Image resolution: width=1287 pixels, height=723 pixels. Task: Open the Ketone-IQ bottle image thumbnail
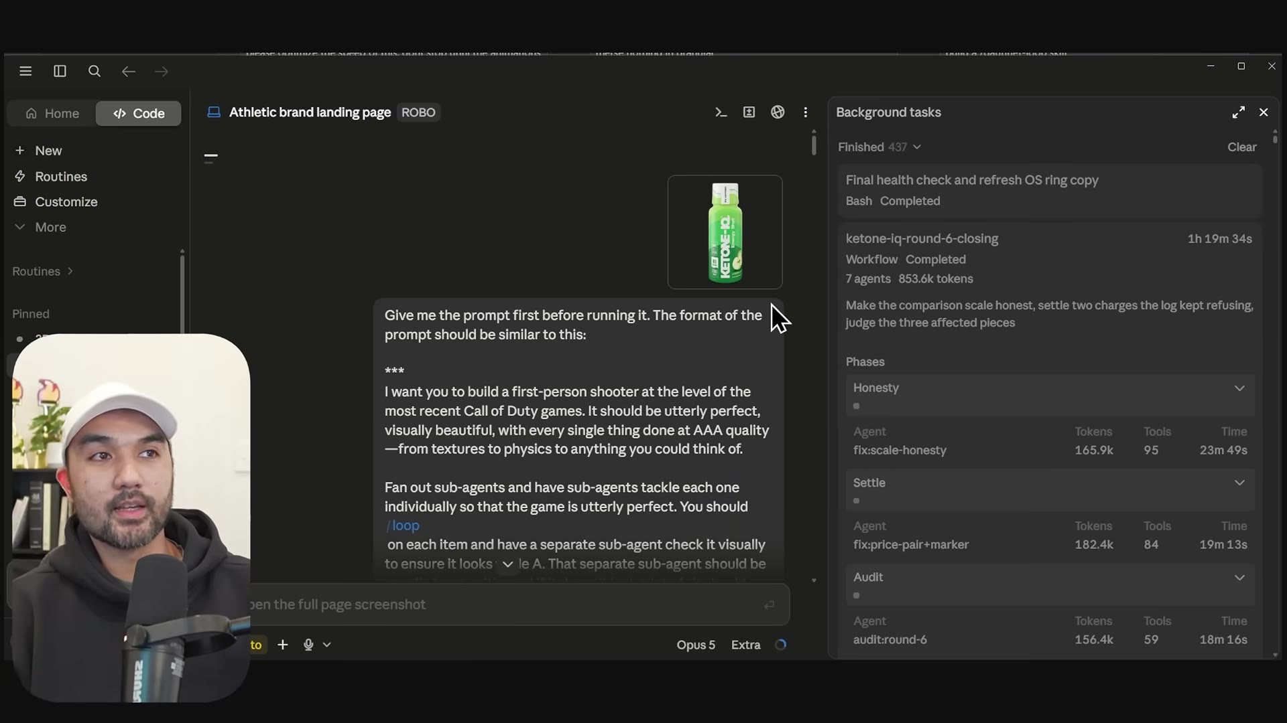click(x=725, y=232)
